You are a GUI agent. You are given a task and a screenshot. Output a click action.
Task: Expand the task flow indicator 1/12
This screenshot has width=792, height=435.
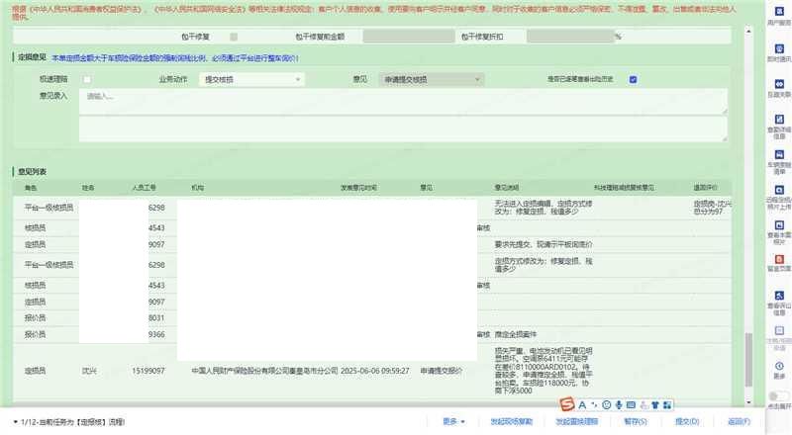pos(15,422)
